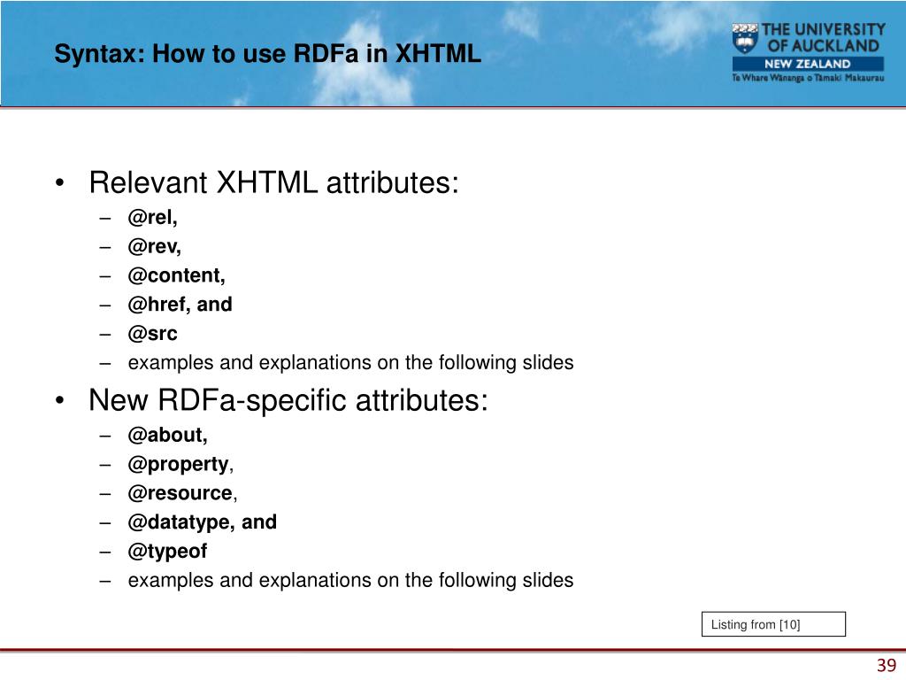Viewport: 906px width, 680px height.
Task: Select the slide title 'Syntax: How to use RDFa in XHTML'
Action: [x=267, y=54]
